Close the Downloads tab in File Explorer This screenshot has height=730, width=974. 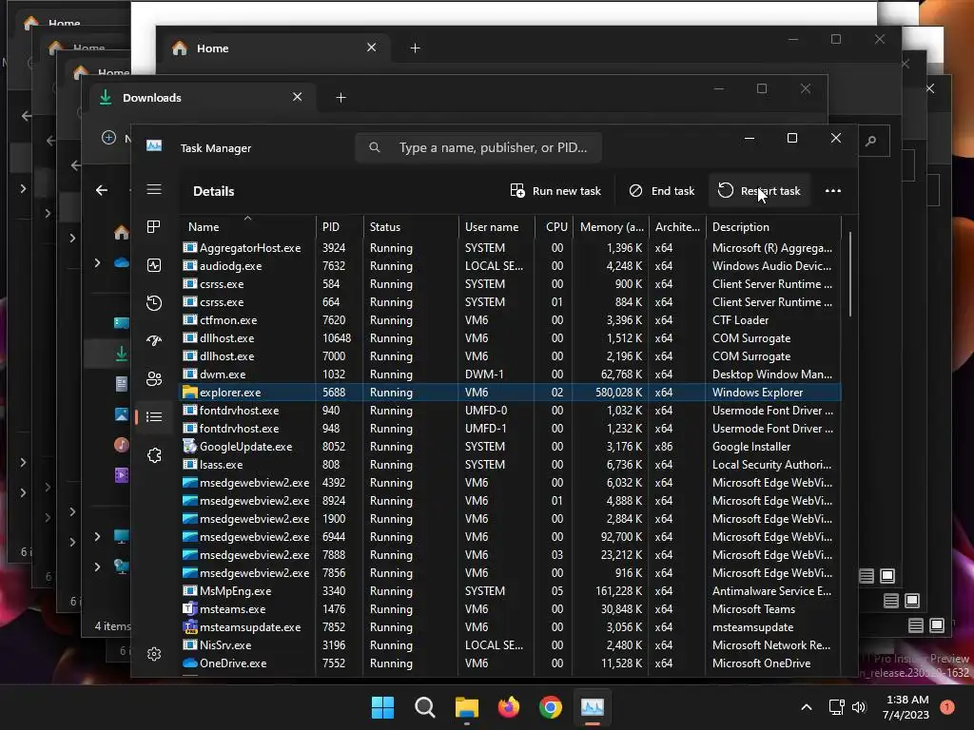(297, 98)
